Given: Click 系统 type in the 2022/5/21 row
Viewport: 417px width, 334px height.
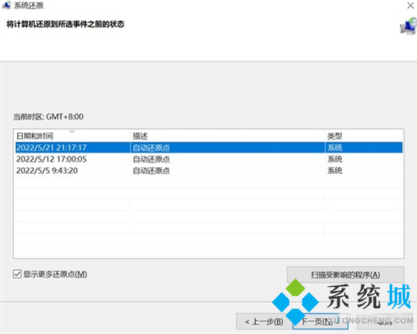Looking at the screenshot, I should coord(334,147).
